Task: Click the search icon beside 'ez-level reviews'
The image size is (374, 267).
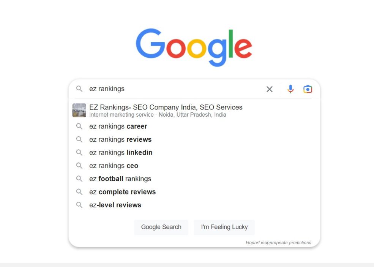Action: (x=79, y=205)
